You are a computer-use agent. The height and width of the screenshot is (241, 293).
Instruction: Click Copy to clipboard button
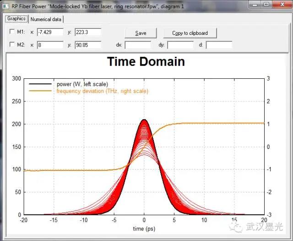tap(190, 33)
